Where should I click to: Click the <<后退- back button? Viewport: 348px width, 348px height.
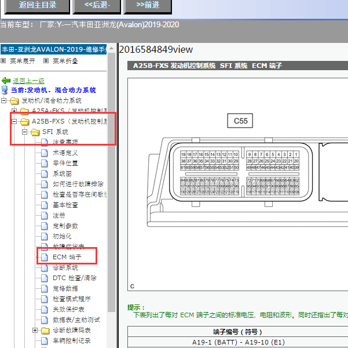(97, 6)
